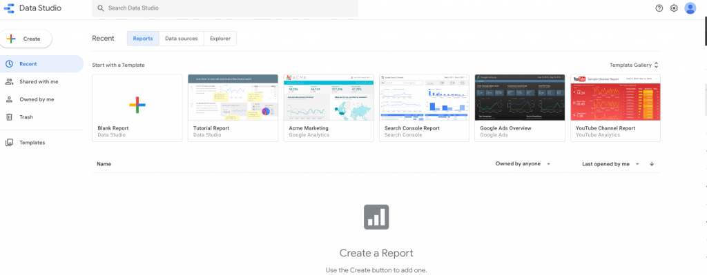
Task: Open the Last opened by me dropdown
Action: (x=611, y=164)
